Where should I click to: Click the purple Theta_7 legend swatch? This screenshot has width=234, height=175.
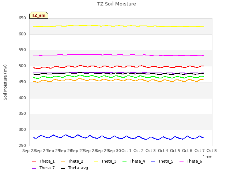coord(34,168)
